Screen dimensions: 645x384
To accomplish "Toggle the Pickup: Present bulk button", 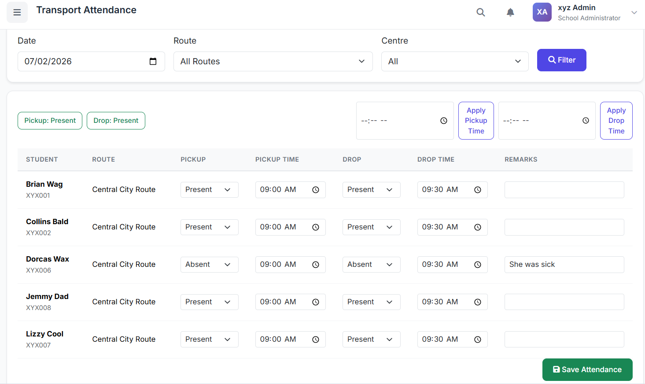I will (x=50, y=121).
